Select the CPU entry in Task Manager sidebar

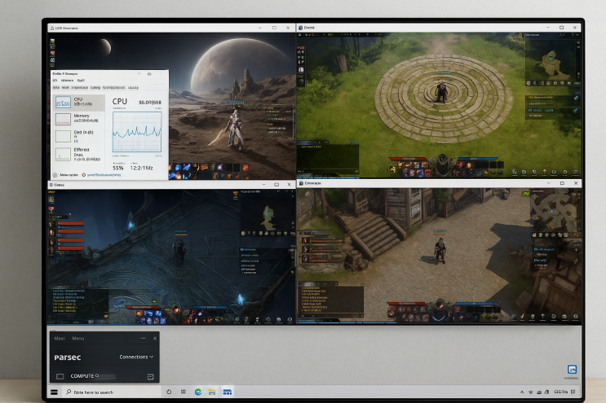(x=79, y=103)
